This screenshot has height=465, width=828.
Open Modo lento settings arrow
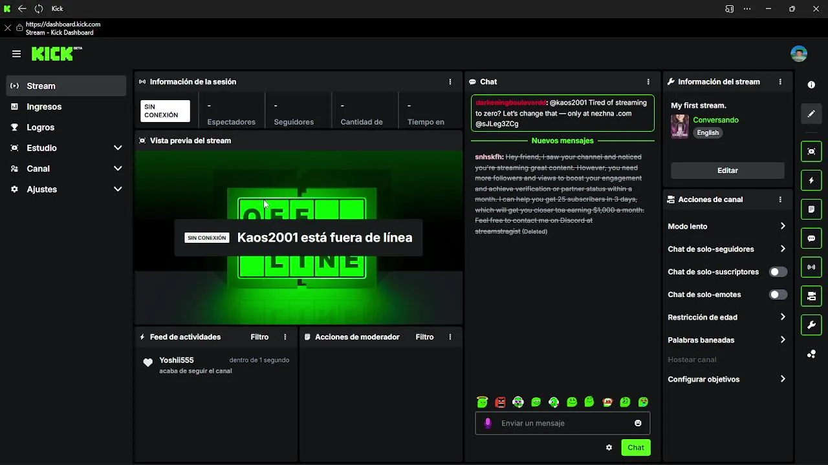click(783, 226)
